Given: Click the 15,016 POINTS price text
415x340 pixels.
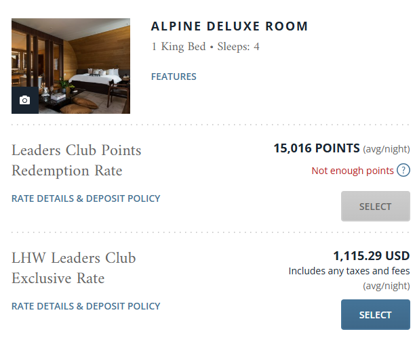Looking at the screenshot, I should click(317, 148).
